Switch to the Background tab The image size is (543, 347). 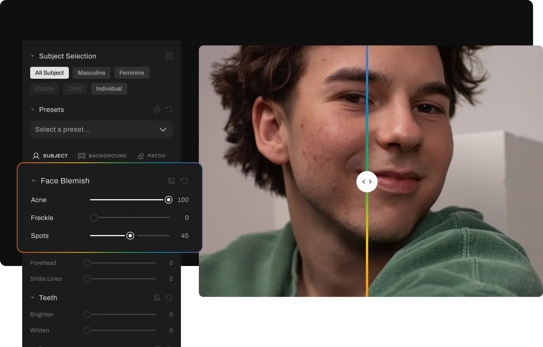pyautogui.click(x=102, y=156)
